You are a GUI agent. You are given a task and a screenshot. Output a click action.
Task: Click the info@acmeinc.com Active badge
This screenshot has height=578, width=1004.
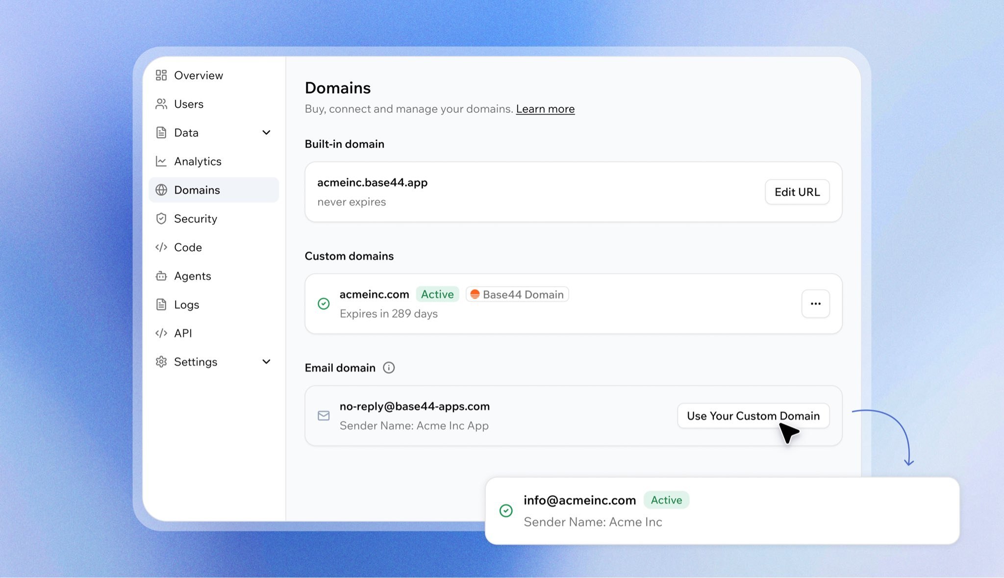click(666, 500)
